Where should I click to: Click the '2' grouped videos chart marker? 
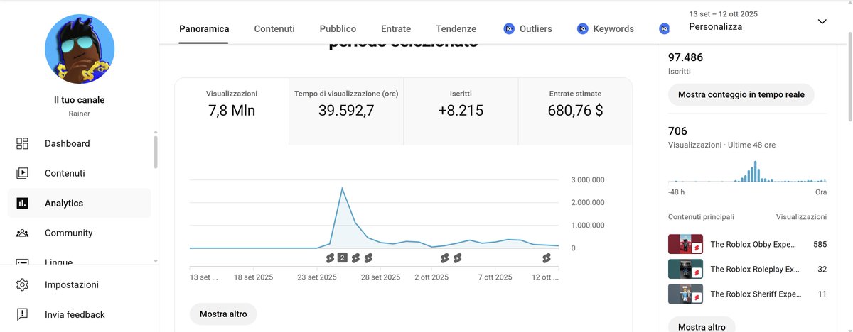tap(342, 258)
